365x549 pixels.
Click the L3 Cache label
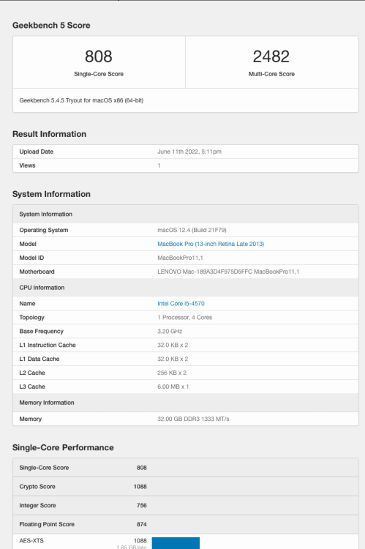click(x=32, y=386)
